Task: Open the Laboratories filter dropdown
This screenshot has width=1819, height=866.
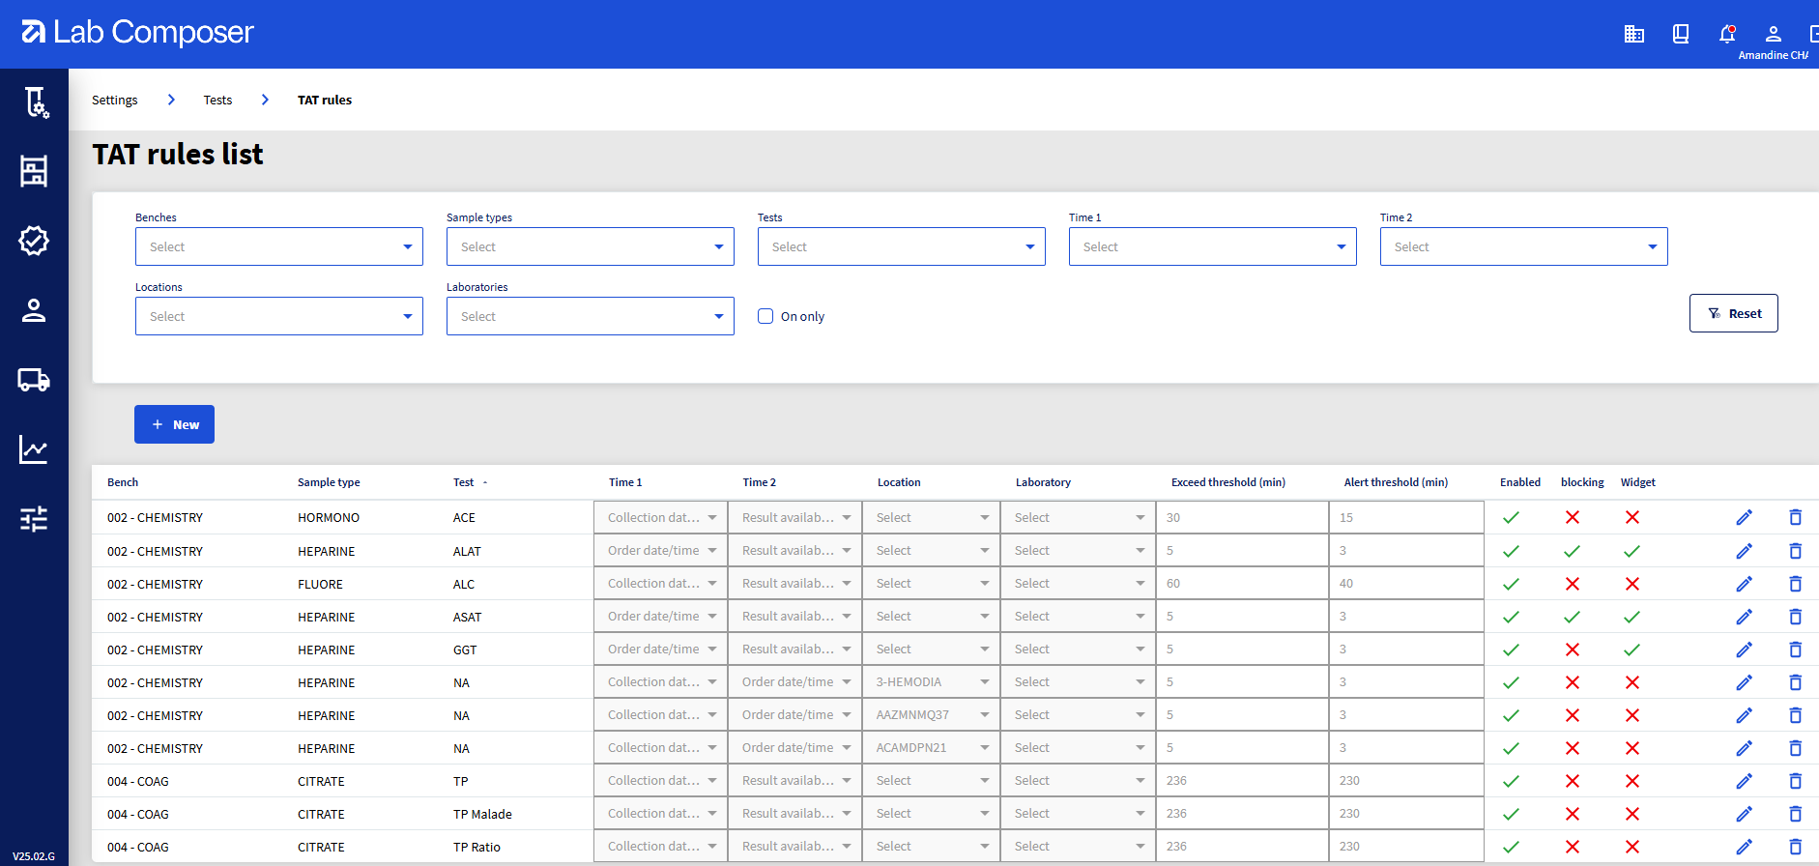Action: point(590,316)
